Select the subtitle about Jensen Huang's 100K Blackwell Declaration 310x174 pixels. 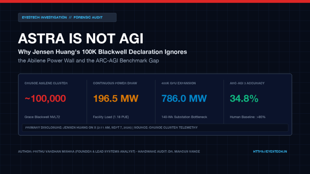click(x=102, y=52)
